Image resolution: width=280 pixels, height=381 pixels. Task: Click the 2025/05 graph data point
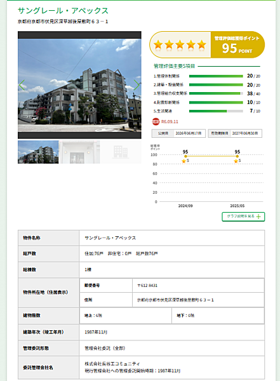(x=237, y=156)
